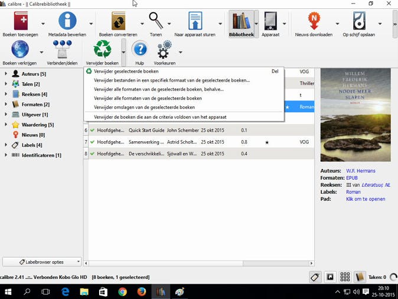Click the Hulp question mark icon
The image size is (398, 299).
(x=139, y=50)
